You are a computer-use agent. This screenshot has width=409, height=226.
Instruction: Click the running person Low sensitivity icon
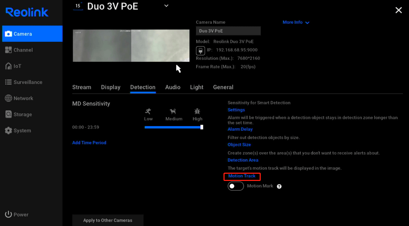point(148,111)
